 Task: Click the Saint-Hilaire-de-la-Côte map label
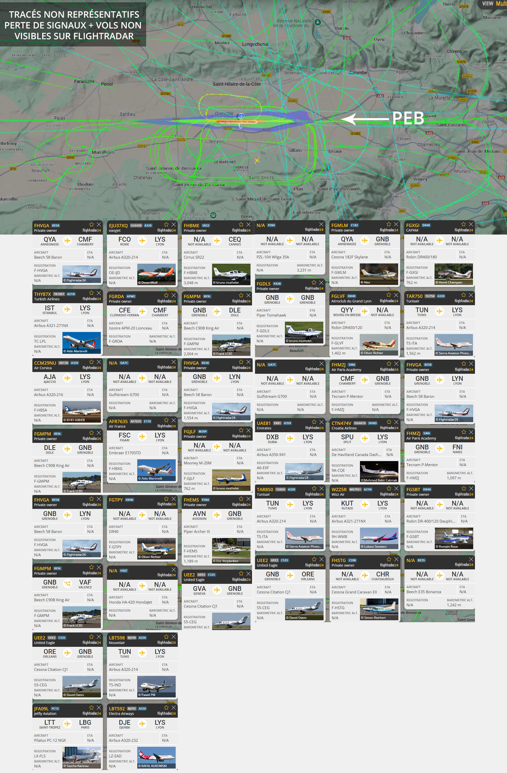(237, 84)
